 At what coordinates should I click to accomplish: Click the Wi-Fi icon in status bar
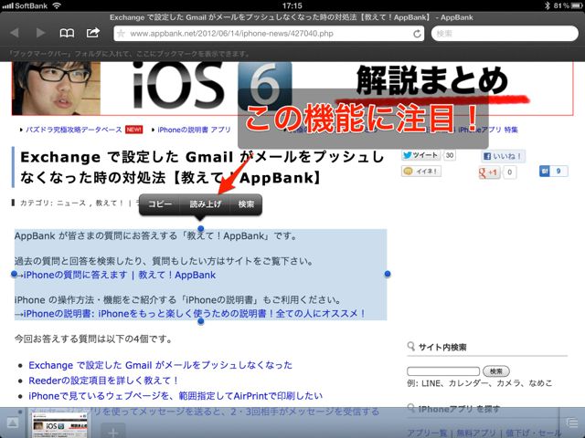click(x=57, y=5)
